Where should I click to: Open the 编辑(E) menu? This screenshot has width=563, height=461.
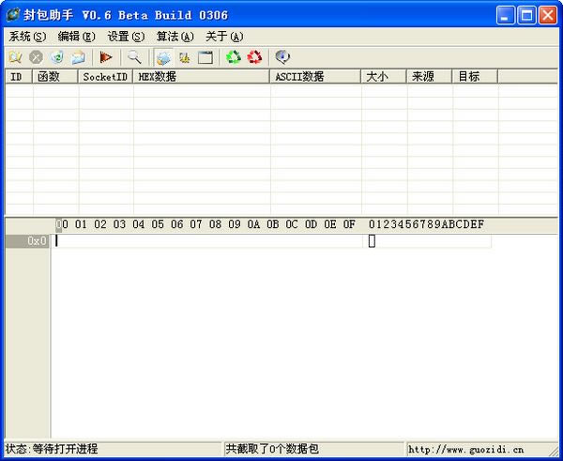click(77, 37)
